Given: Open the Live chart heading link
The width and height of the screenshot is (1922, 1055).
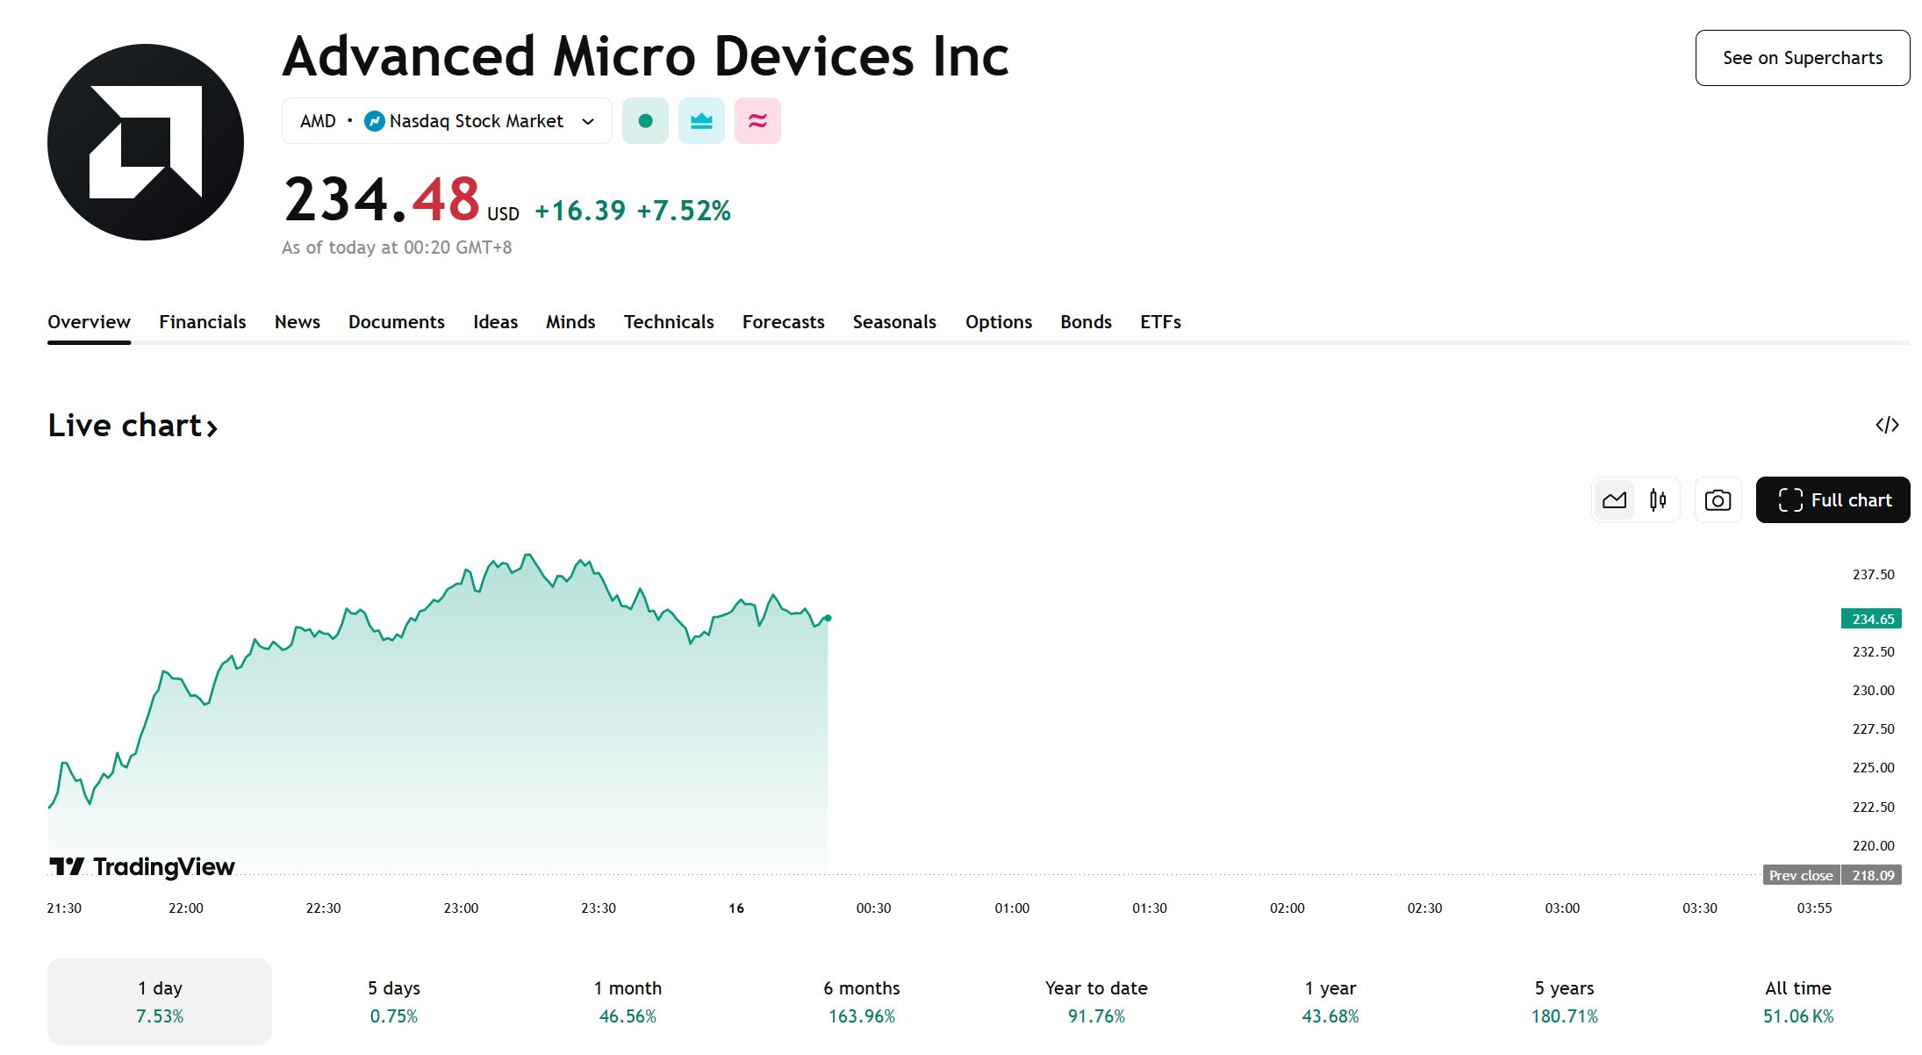Looking at the screenshot, I should click(133, 426).
